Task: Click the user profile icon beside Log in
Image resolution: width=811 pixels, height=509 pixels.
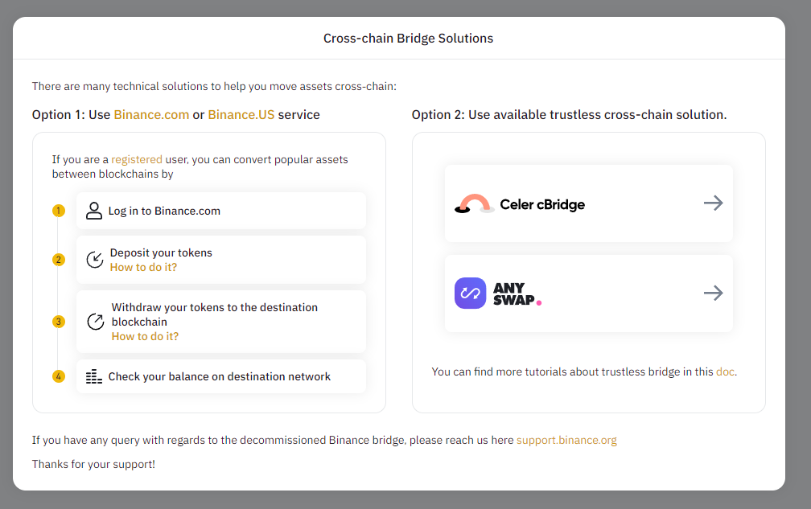Action: [94, 211]
